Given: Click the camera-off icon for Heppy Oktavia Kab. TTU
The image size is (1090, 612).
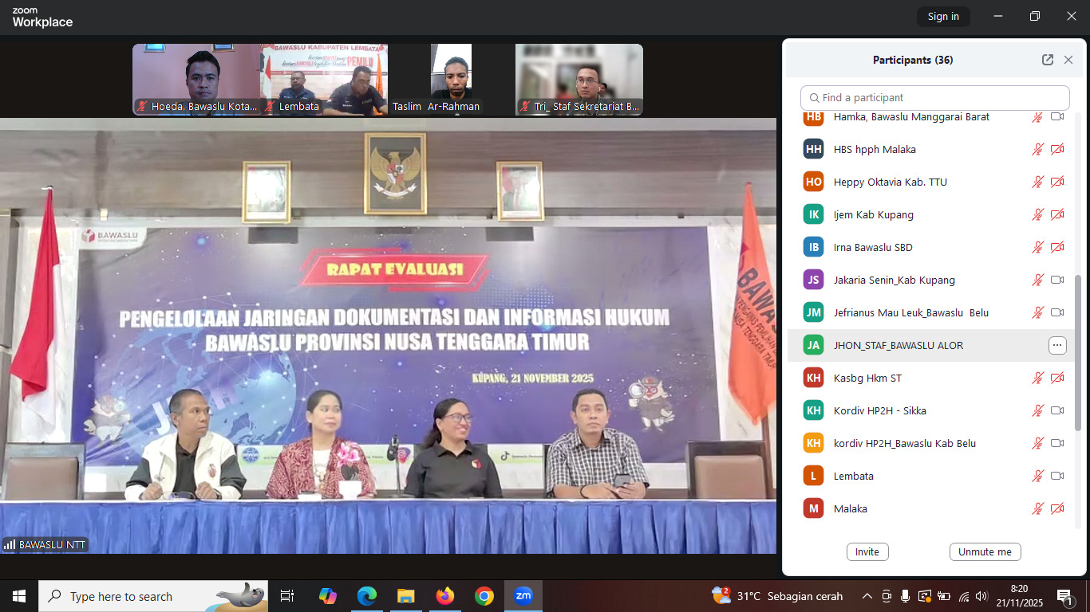Looking at the screenshot, I should [x=1057, y=182].
